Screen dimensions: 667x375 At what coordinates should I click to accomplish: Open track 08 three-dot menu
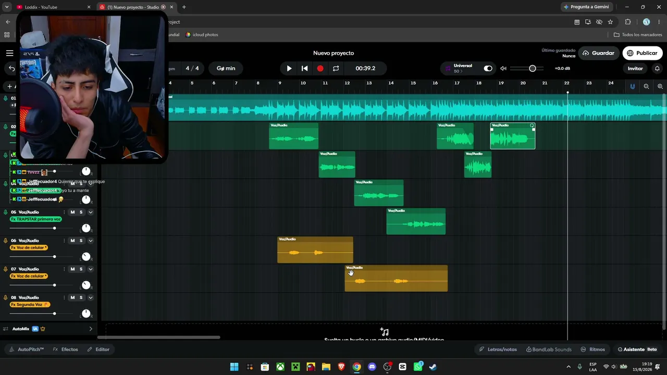click(x=64, y=297)
